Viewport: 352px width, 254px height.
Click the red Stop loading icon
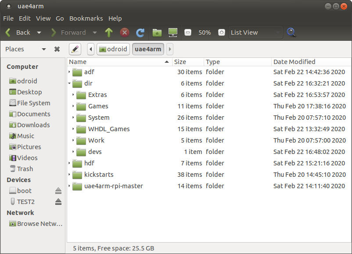tap(125, 32)
